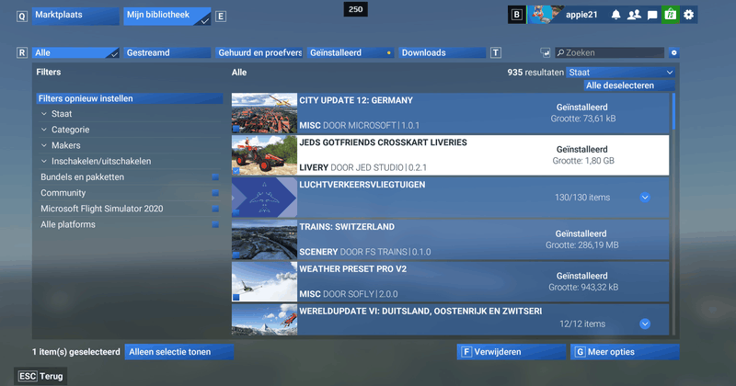
Task: Select the Geïnstalleerd tab
Action: [x=351, y=52]
